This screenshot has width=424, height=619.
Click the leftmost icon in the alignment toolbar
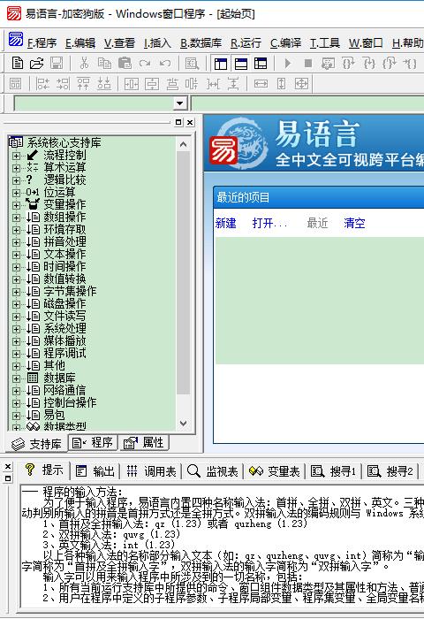[x=15, y=84]
